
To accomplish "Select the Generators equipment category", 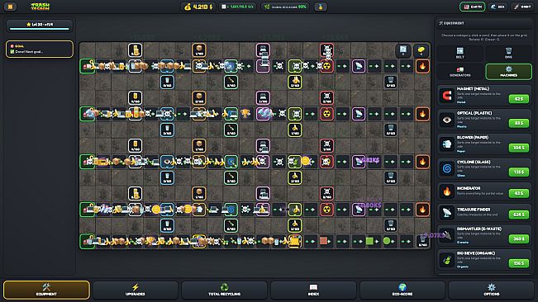I will [459, 71].
